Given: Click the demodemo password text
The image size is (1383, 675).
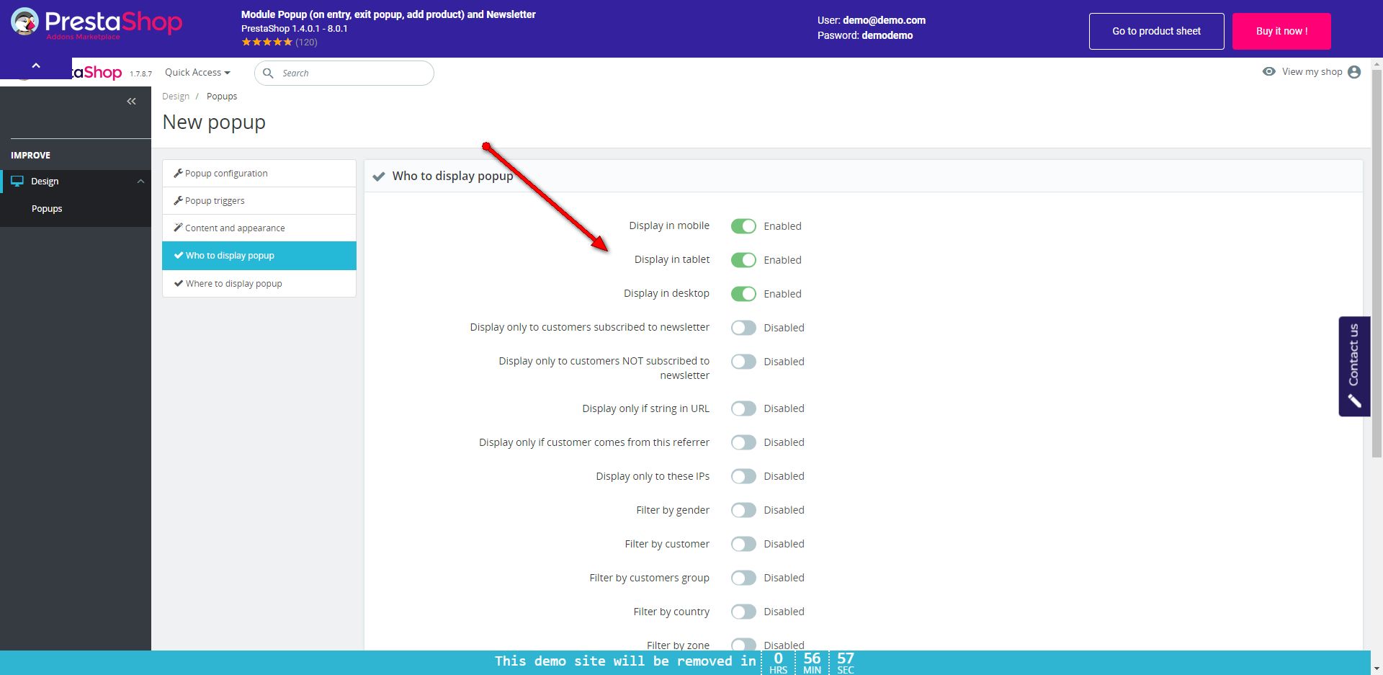Looking at the screenshot, I should pyautogui.click(x=887, y=35).
